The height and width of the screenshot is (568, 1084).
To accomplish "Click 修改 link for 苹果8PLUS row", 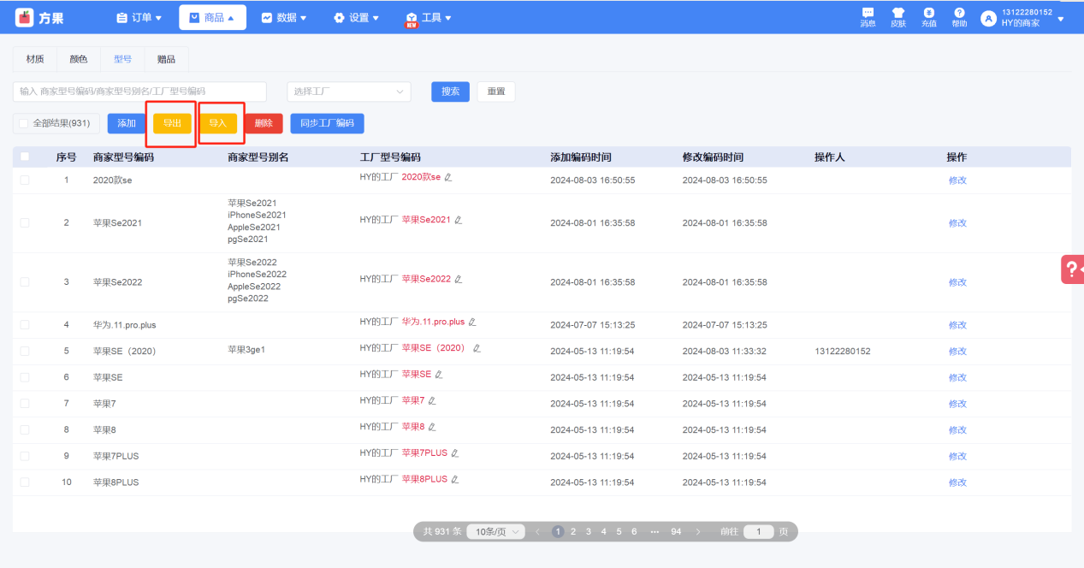I will click(x=957, y=482).
